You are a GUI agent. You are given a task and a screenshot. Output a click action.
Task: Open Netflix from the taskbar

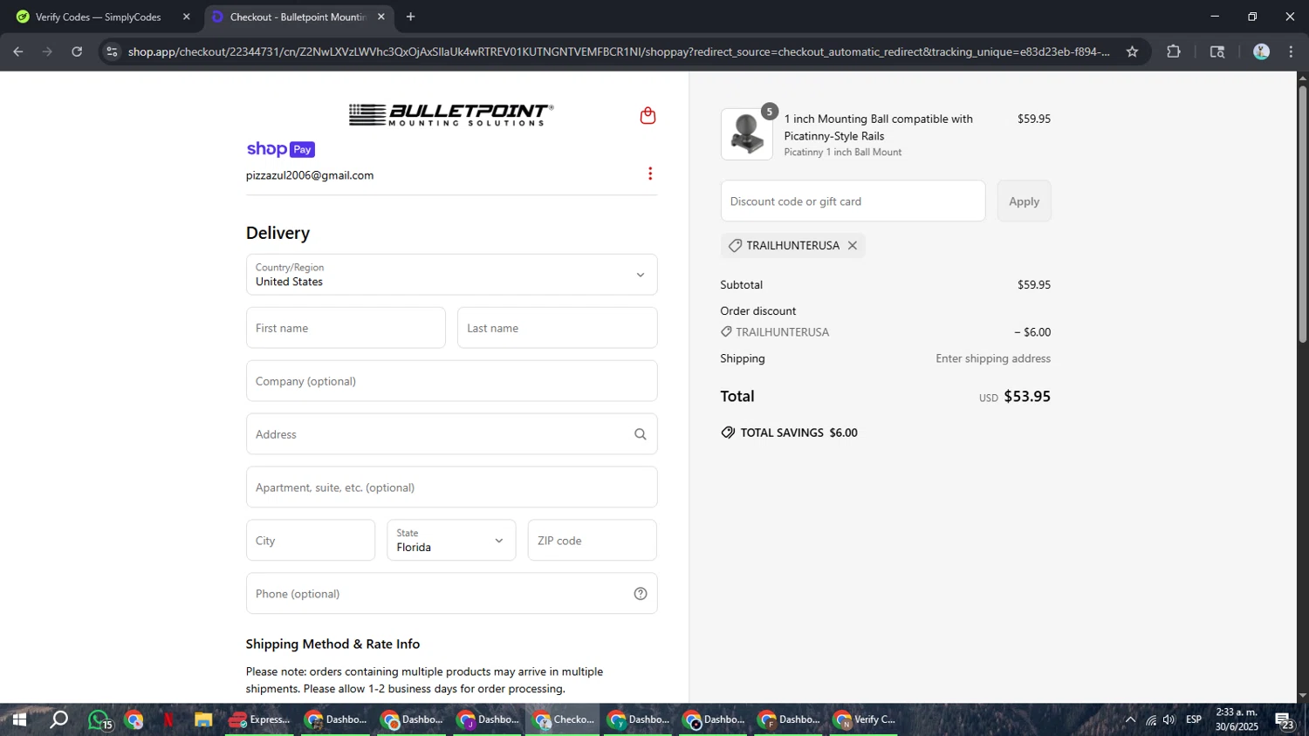(168, 720)
